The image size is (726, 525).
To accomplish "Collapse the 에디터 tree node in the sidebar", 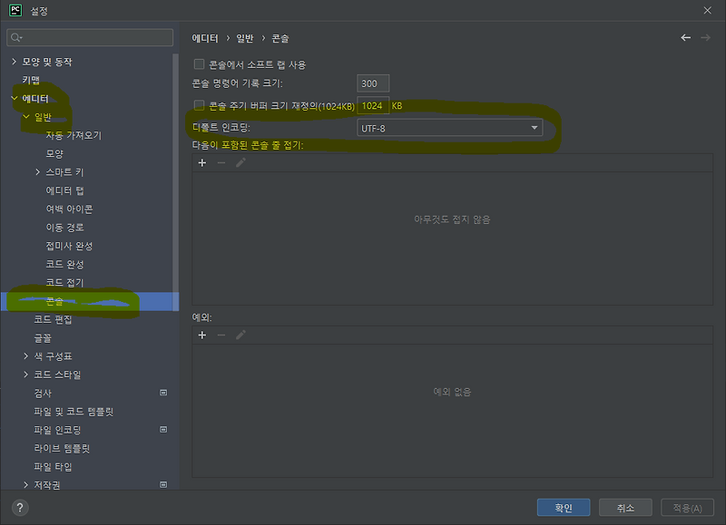I will tap(15, 98).
